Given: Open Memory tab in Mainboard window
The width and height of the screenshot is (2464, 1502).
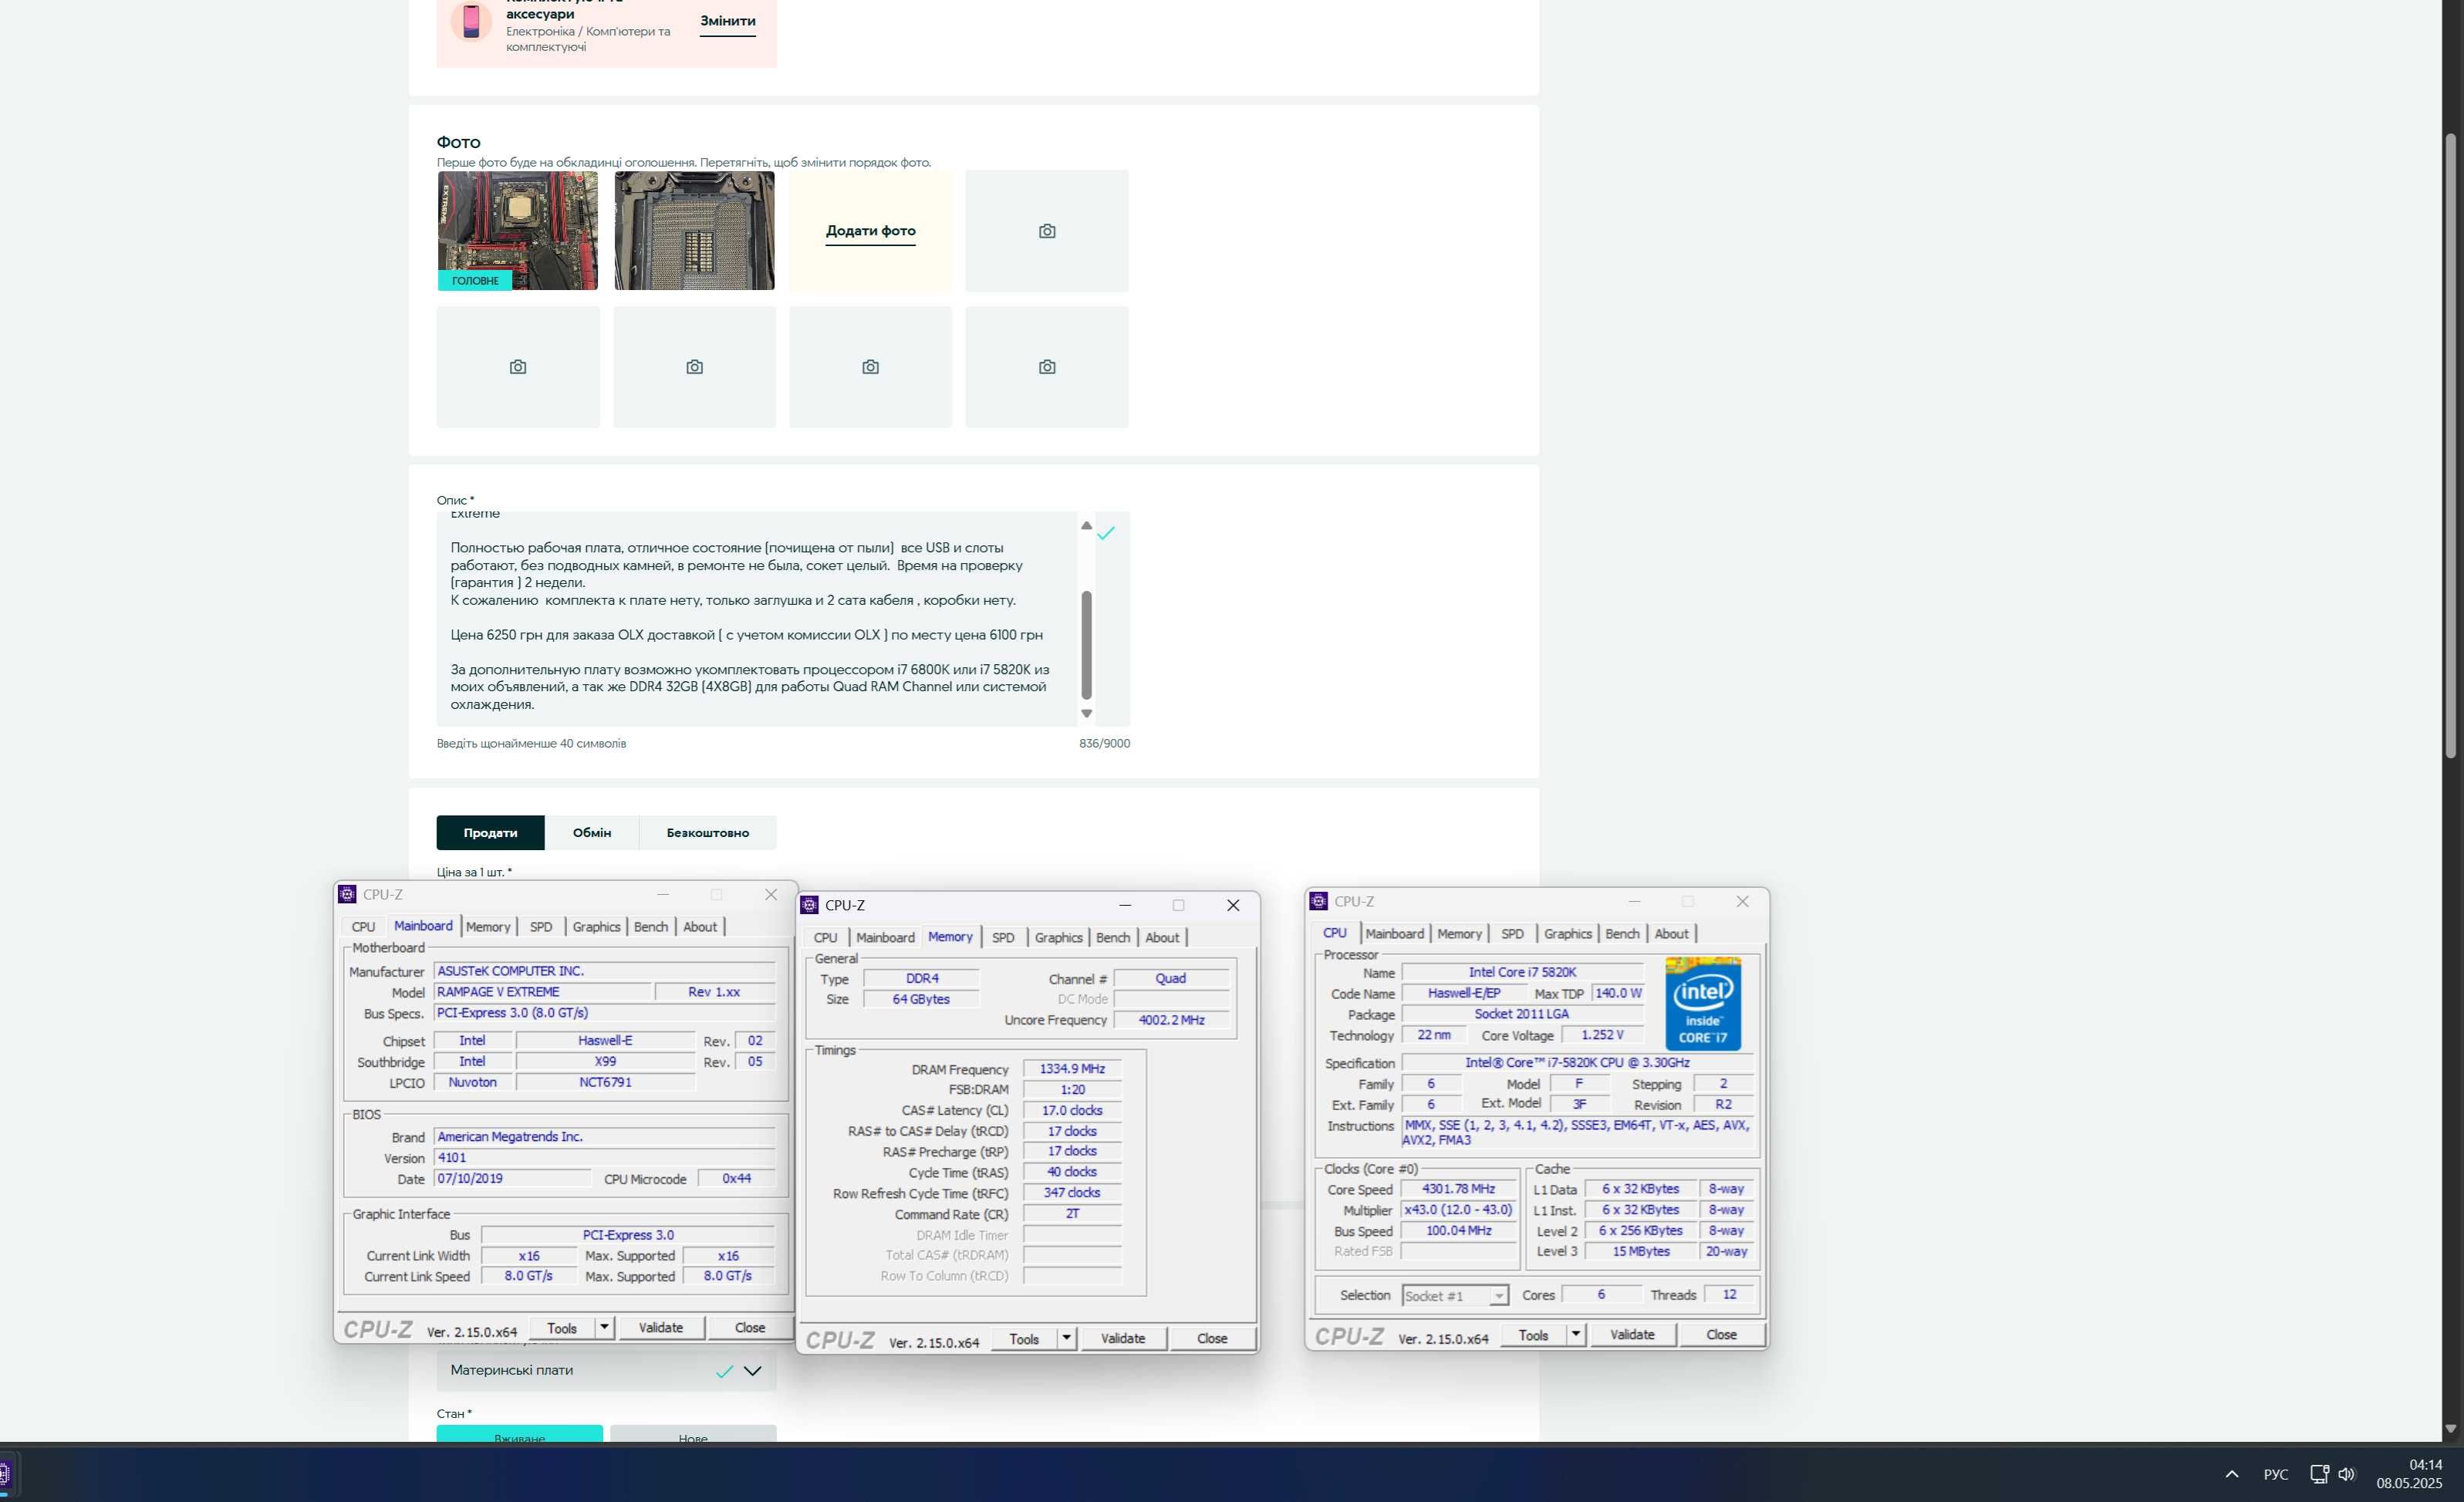Looking at the screenshot, I should tap(488, 927).
